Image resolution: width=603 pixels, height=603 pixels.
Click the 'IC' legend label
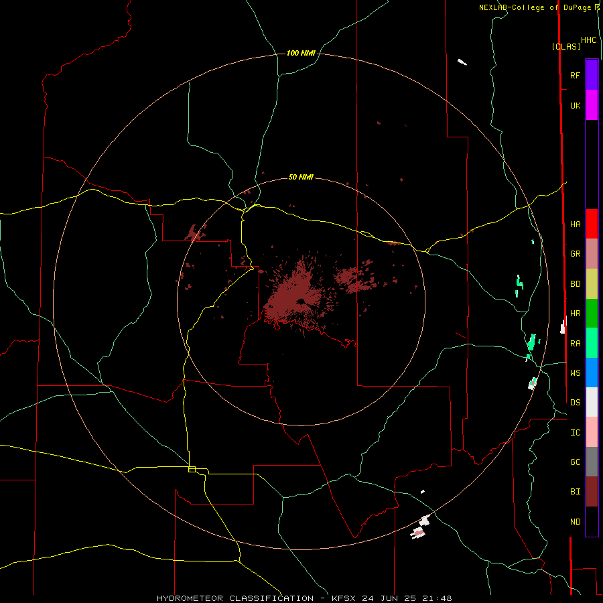[x=576, y=433]
